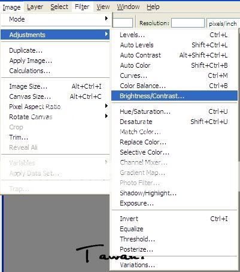
Task: Select Brightness/Contrast adjustment
Action: tap(174, 96)
